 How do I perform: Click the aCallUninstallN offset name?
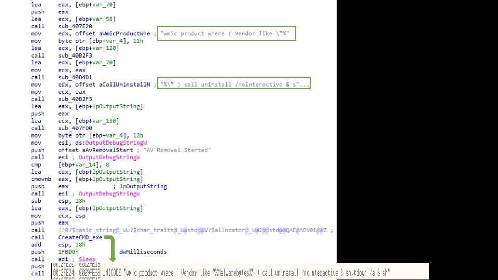click(x=124, y=85)
